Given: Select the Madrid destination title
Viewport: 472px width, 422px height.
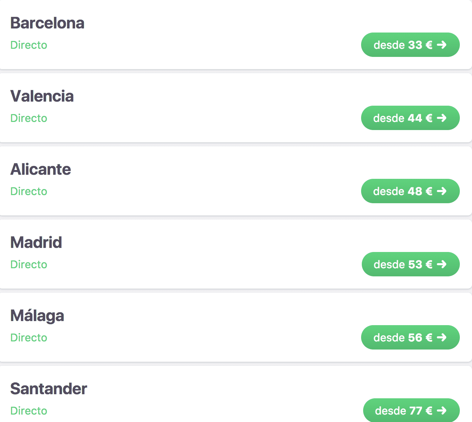Looking at the screenshot, I should [36, 242].
